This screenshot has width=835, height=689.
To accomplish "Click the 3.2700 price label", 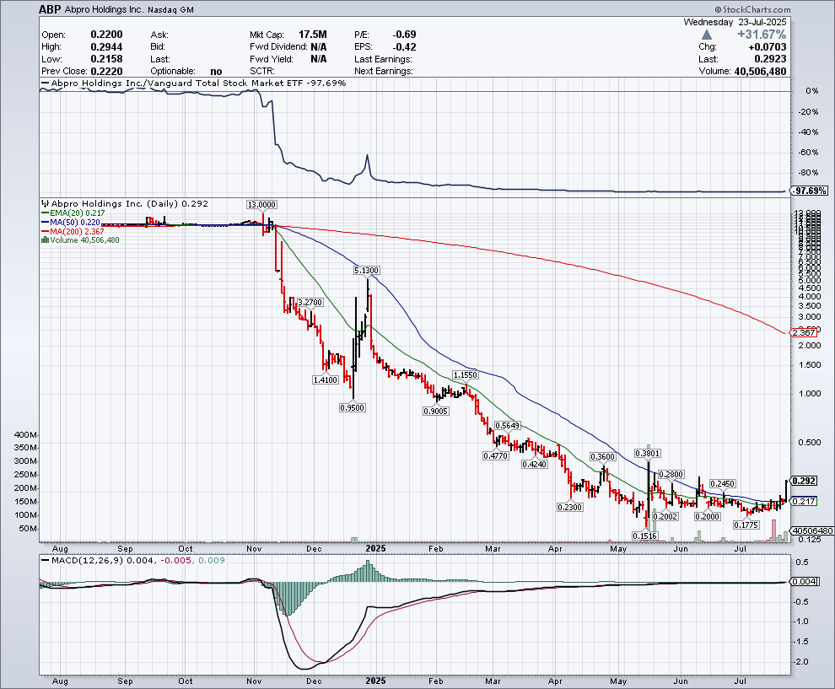I will tap(310, 303).
